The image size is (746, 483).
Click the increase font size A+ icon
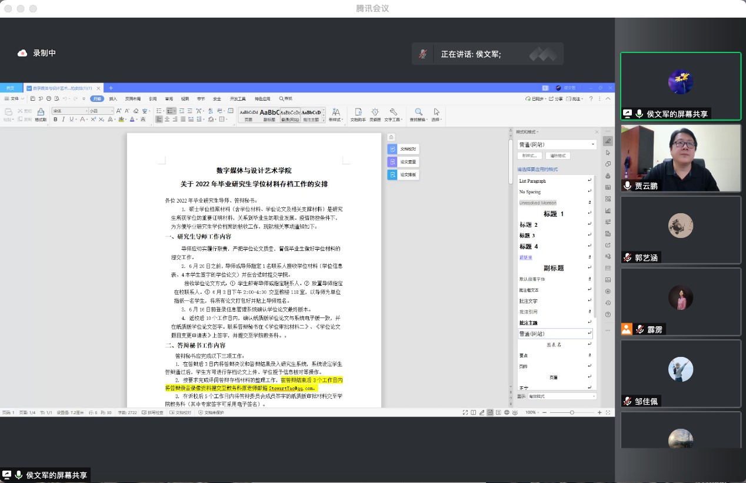click(119, 111)
